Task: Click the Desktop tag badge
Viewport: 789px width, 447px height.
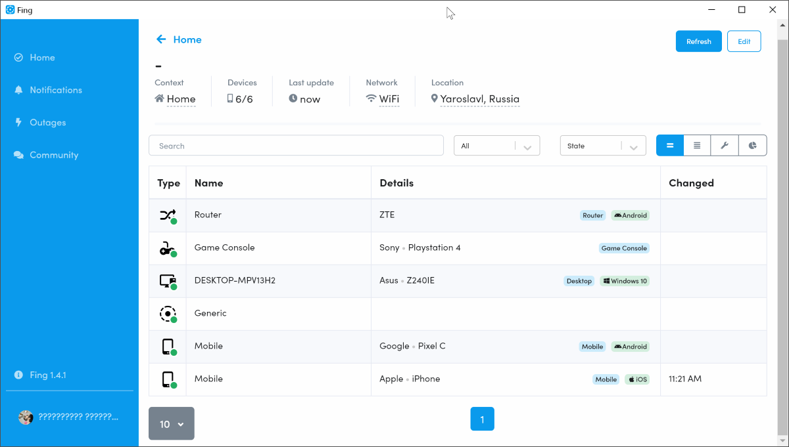Action: (x=579, y=281)
